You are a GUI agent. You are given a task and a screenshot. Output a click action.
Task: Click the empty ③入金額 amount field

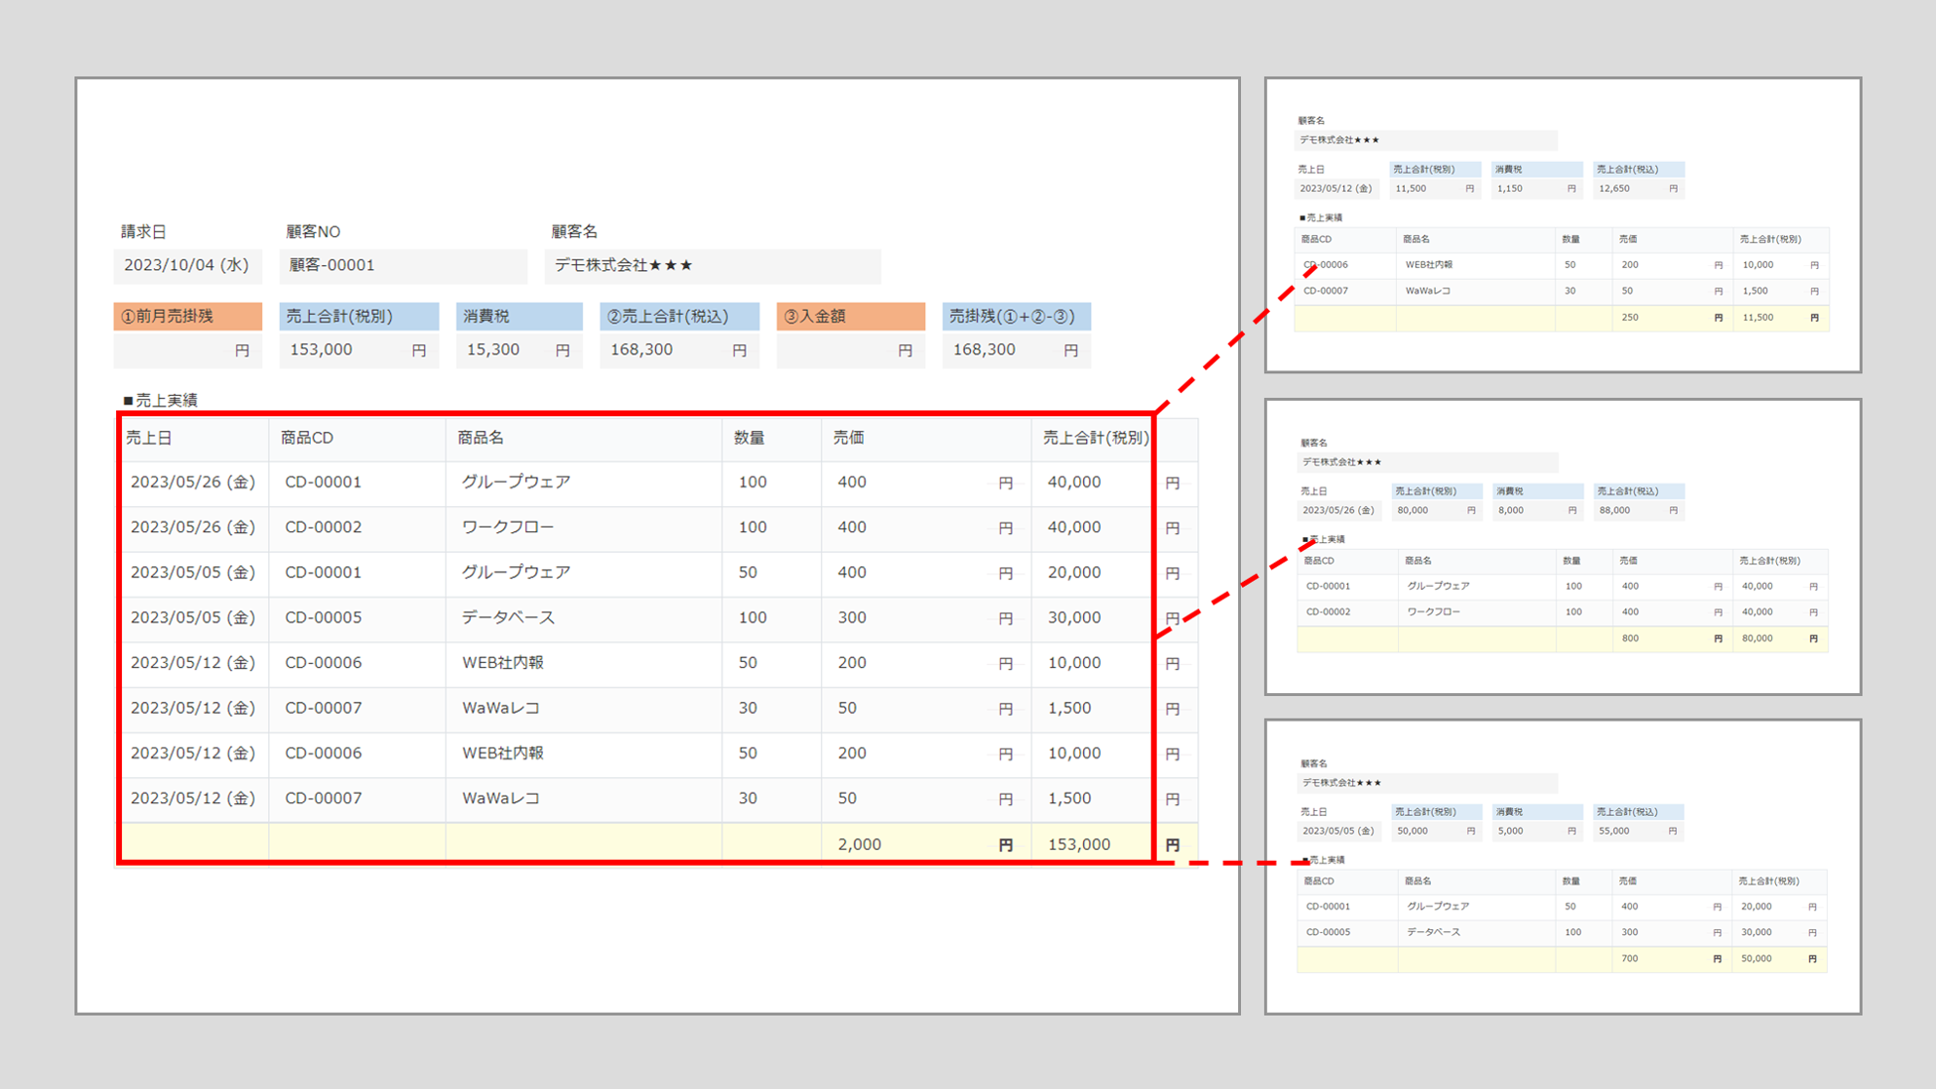pos(849,350)
